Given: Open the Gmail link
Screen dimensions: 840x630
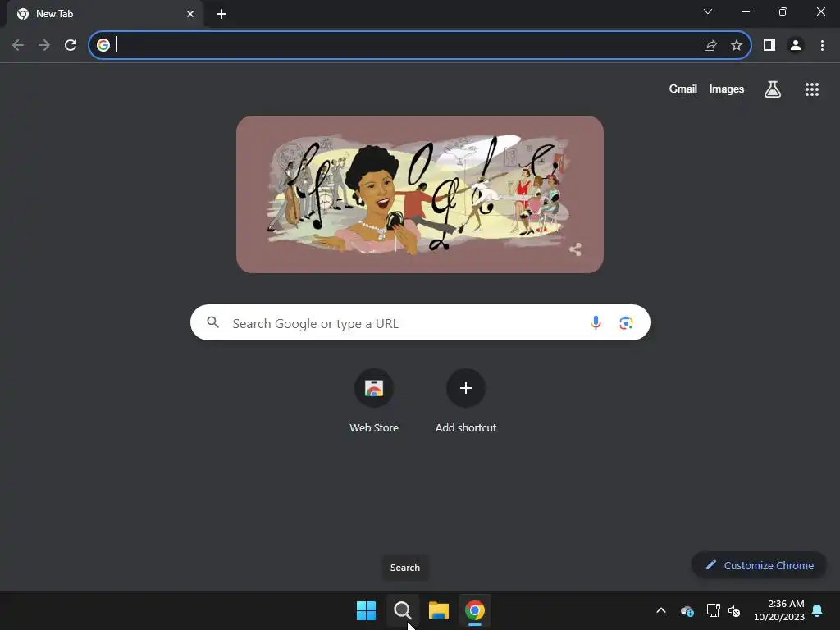Looking at the screenshot, I should 683,89.
